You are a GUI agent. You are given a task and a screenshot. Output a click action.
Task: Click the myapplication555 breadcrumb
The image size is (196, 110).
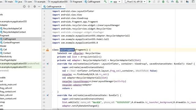tap(58, 2)
